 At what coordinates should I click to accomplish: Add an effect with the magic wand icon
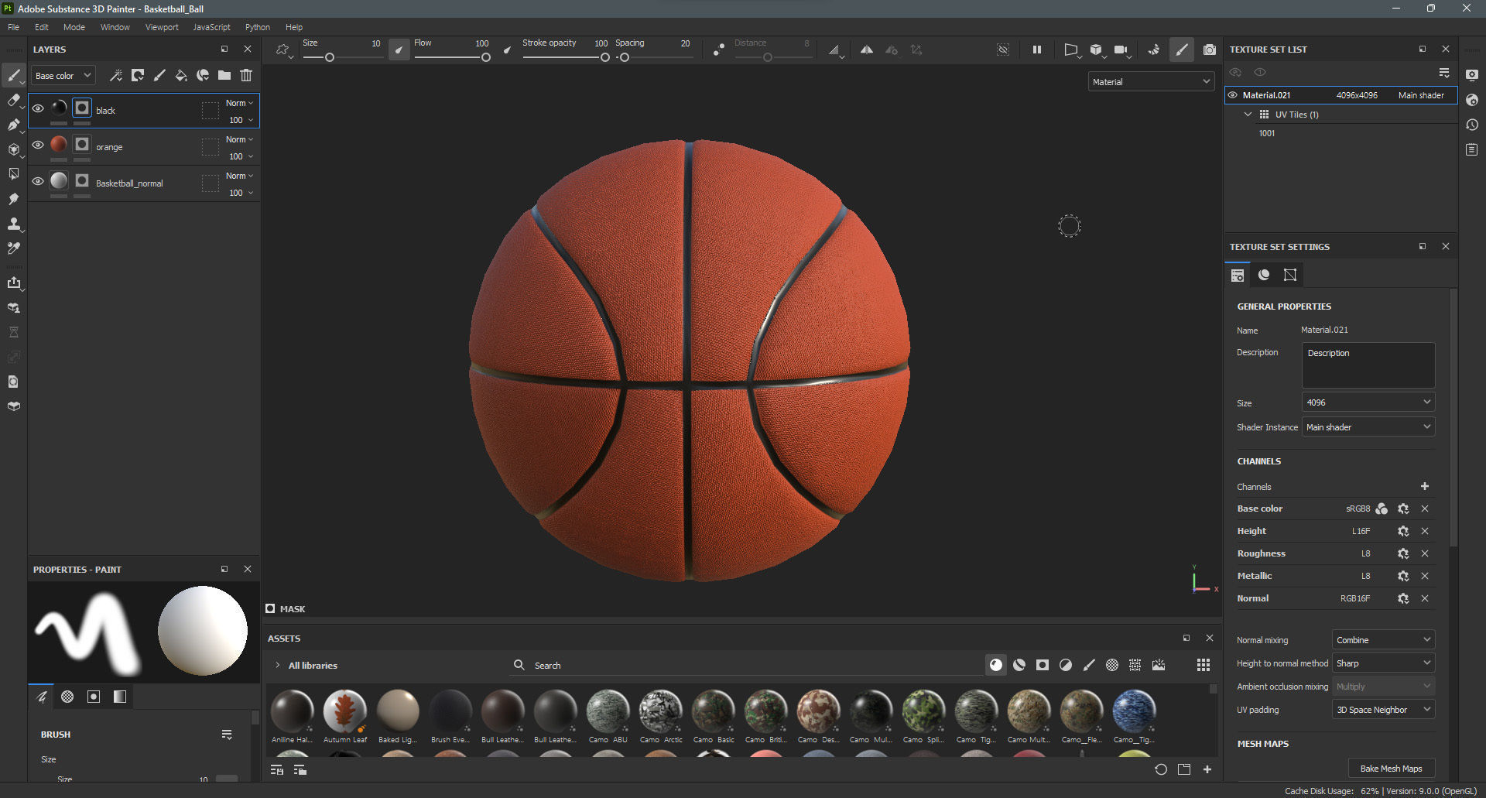click(x=116, y=75)
